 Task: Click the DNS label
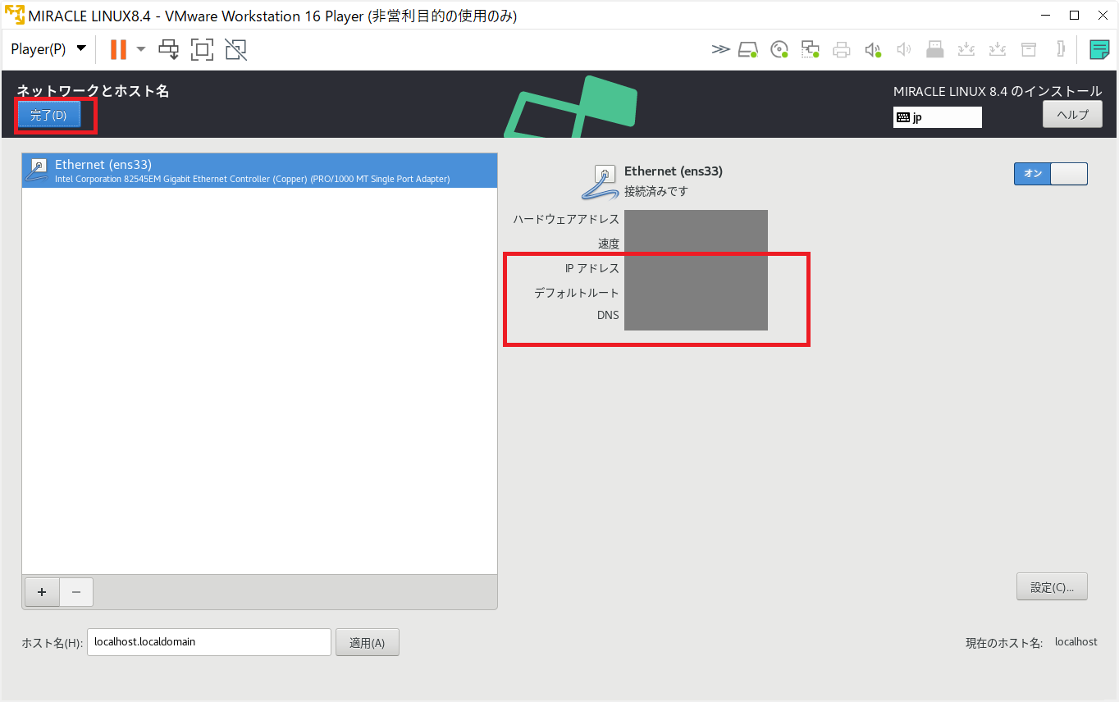tap(608, 315)
